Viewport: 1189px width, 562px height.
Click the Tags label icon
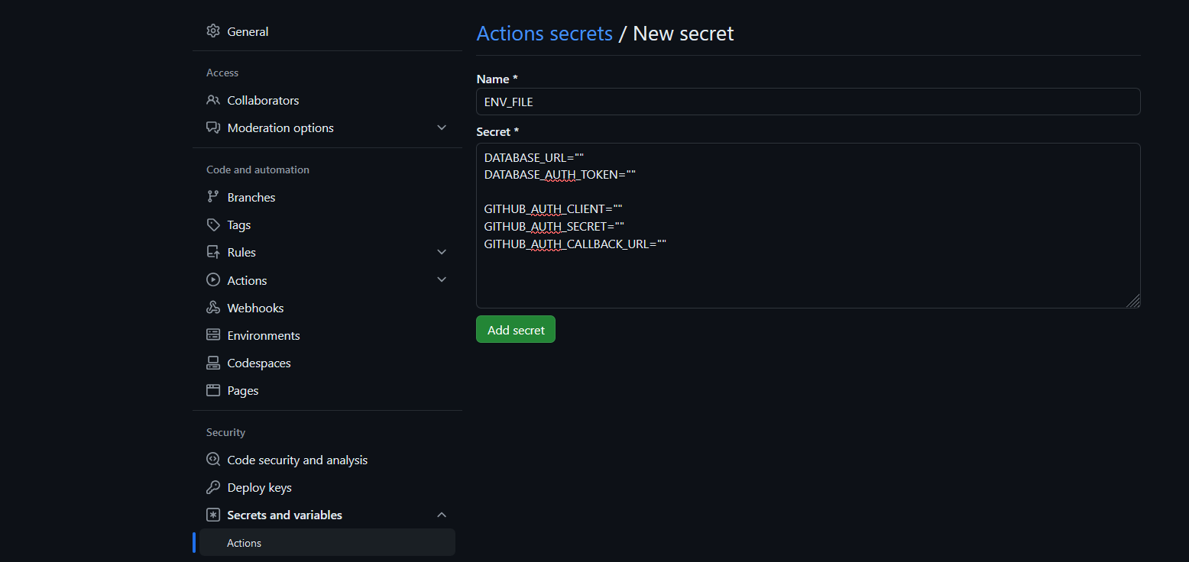coord(213,224)
